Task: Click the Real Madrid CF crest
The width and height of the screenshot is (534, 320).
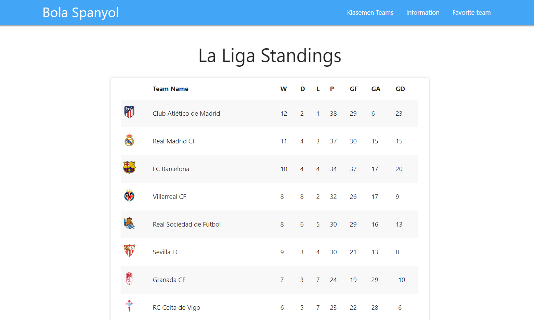Action: [129, 140]
